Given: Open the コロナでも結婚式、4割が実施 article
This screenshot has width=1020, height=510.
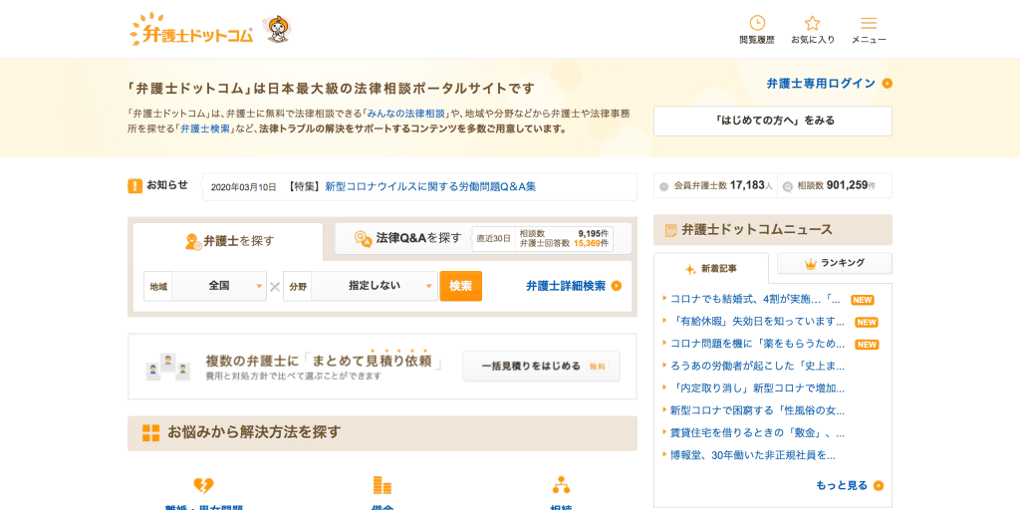Looking at the screenshot, I should point(755,300).
